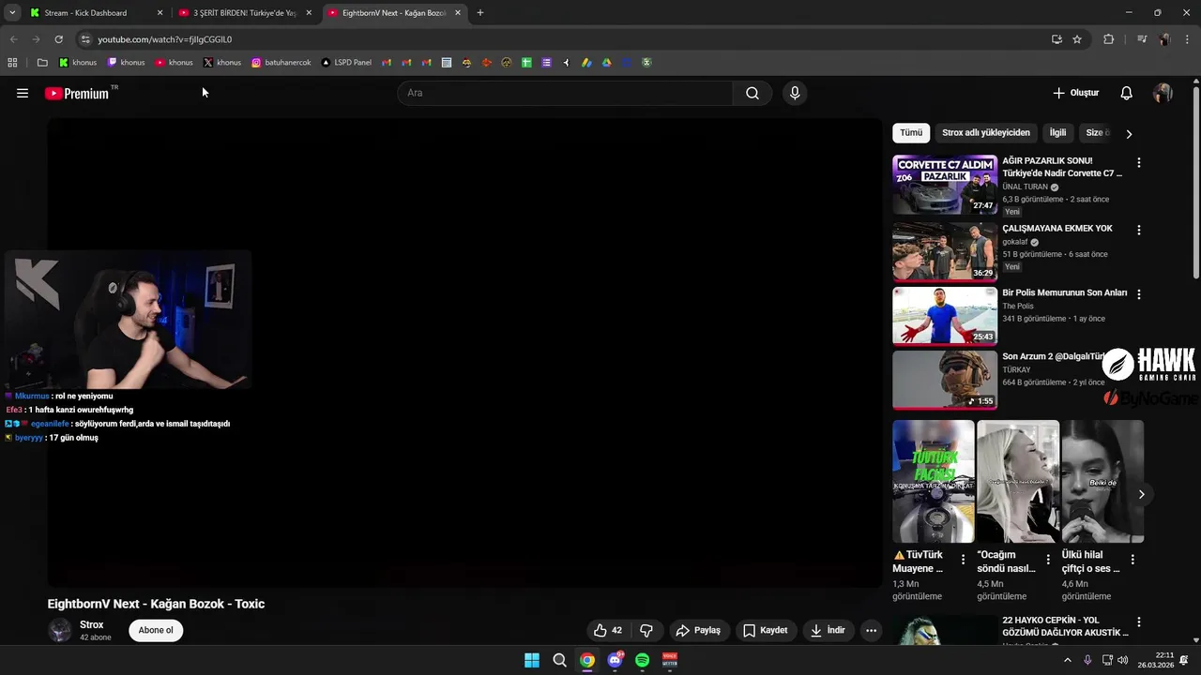Share the video with Paylaş
Screen dimensions: 1201x675
[698, 630]
